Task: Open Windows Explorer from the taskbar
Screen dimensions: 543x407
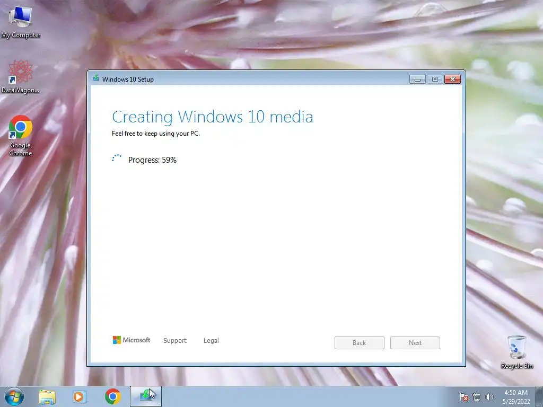Action: tap(47, 396)
